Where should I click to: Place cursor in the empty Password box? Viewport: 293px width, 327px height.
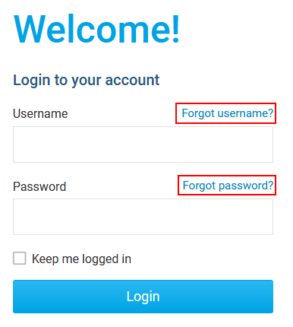pos(143,217)
